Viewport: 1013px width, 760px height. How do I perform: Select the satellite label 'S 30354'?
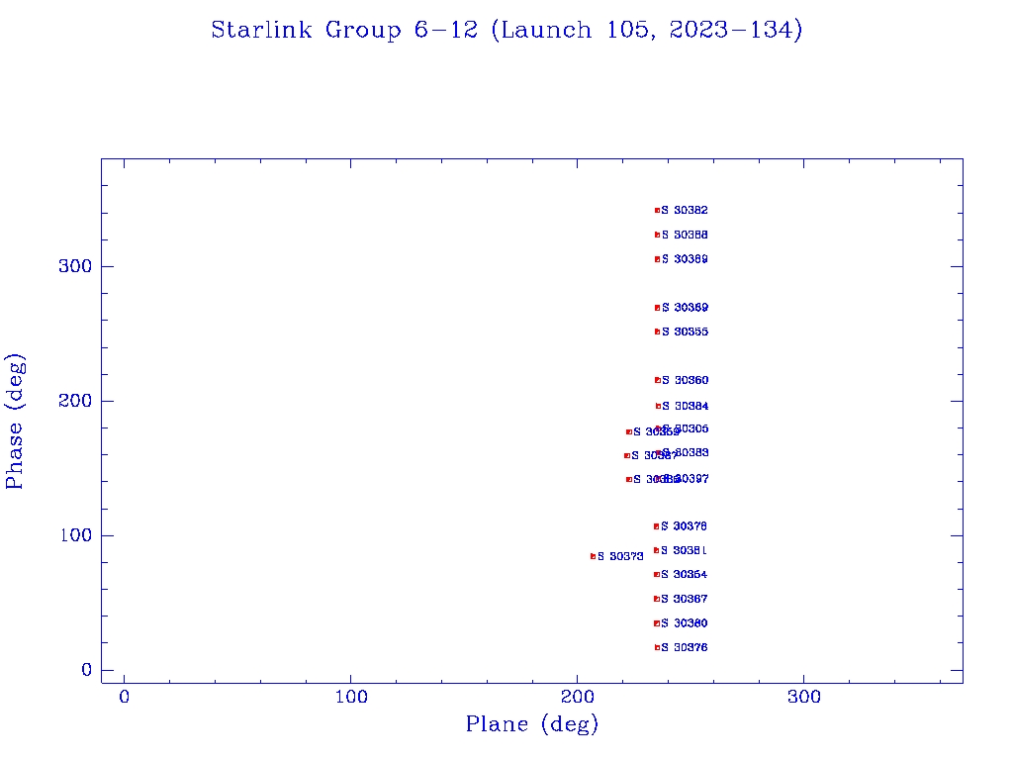(x=685, y=575)
